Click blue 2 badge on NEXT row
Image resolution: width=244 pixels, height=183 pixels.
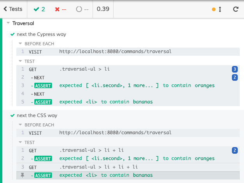click(x=235, y=77)
